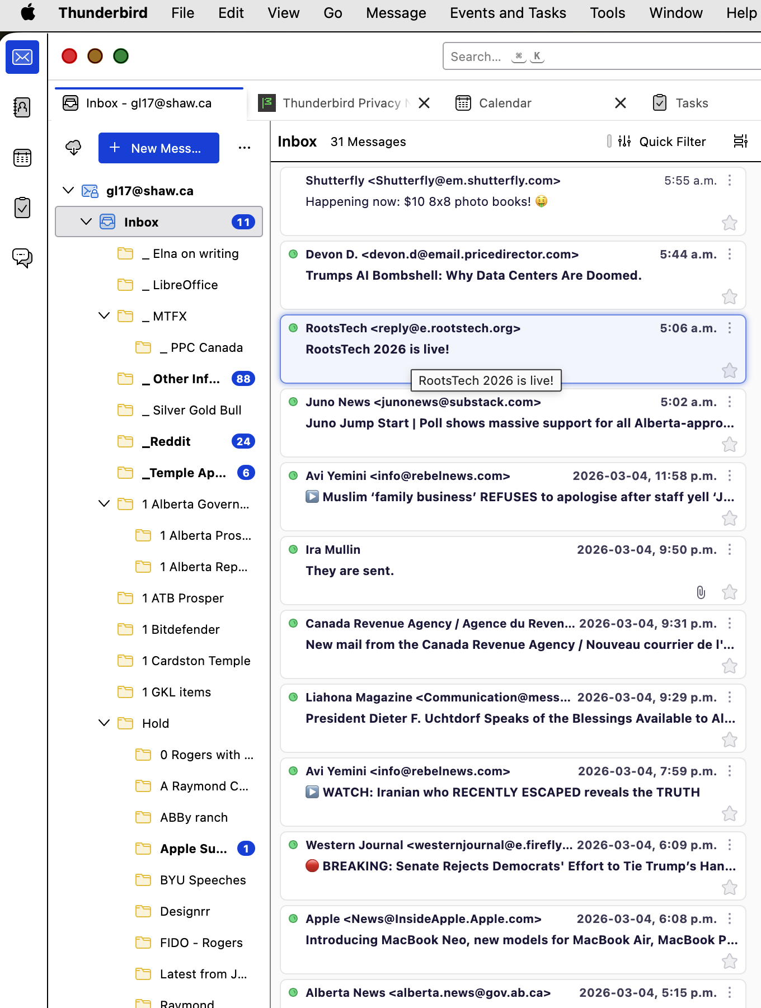This screenshot has height=1008, width=761.
Task: Open more options for Shutterfly message
Action: [x=730, y=180]
